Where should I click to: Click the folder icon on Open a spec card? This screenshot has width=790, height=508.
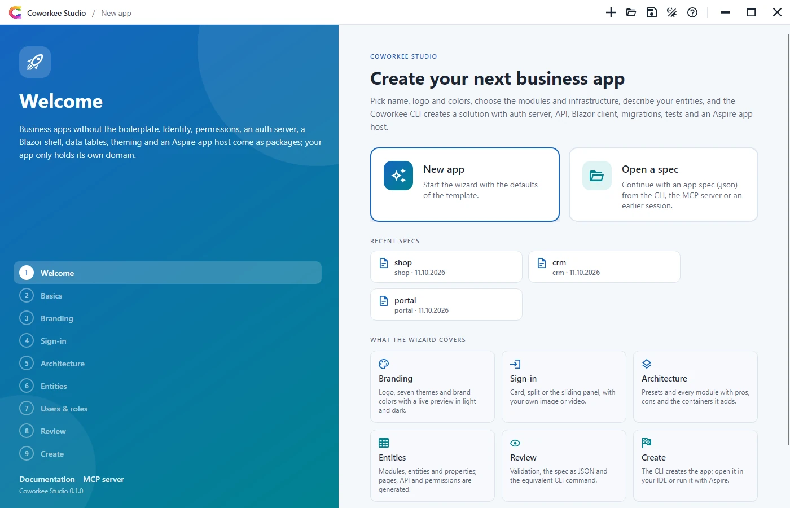[x=597, y=176]
